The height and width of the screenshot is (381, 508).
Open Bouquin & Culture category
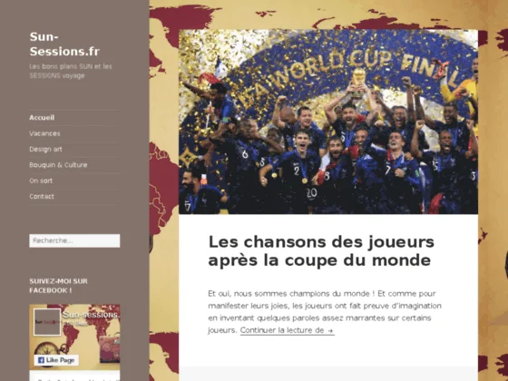(x=58, y=165)
